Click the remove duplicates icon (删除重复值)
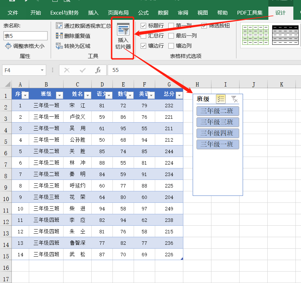 tap(59, 36)
